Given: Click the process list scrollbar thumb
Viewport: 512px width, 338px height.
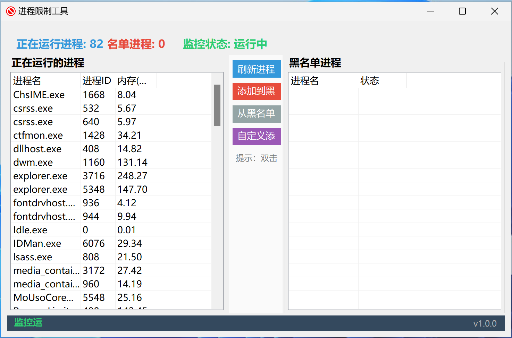Looking at the screenshot, I should [217, 105].
